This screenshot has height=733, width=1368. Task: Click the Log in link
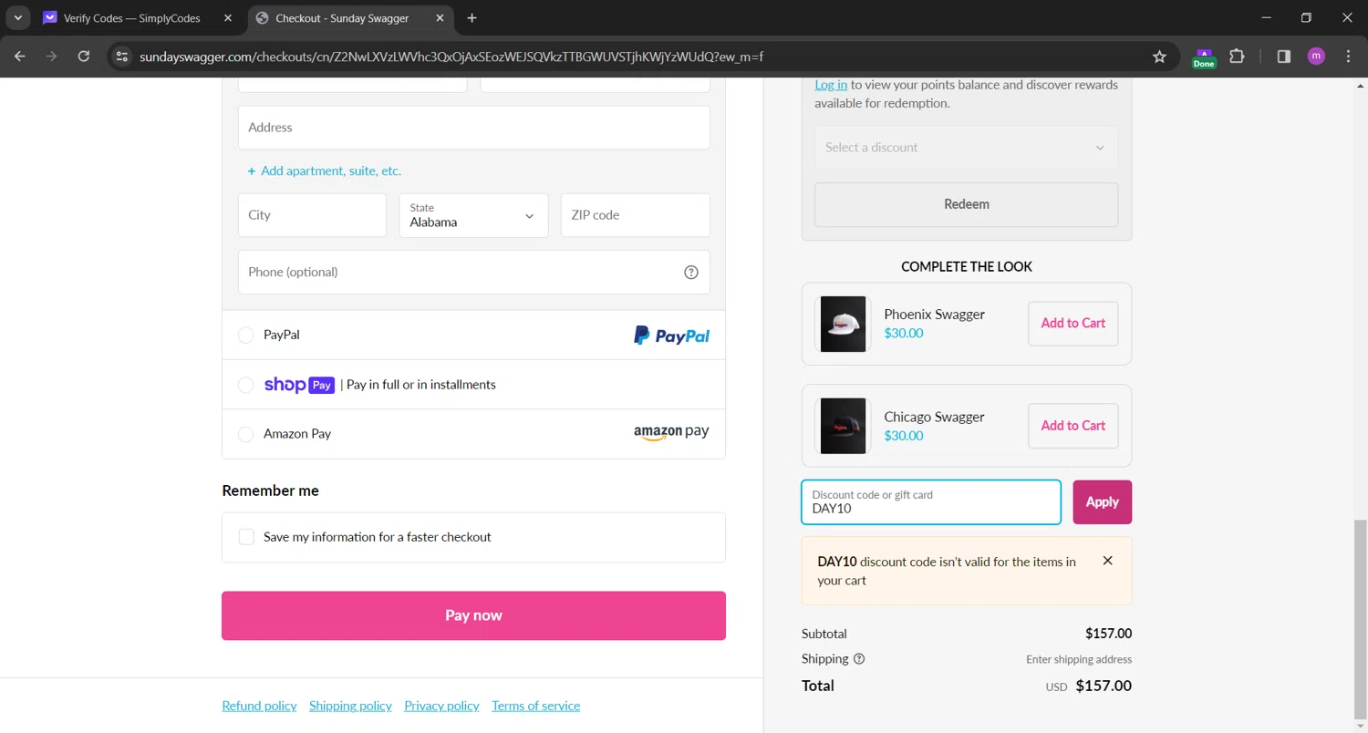click(831, 85)
